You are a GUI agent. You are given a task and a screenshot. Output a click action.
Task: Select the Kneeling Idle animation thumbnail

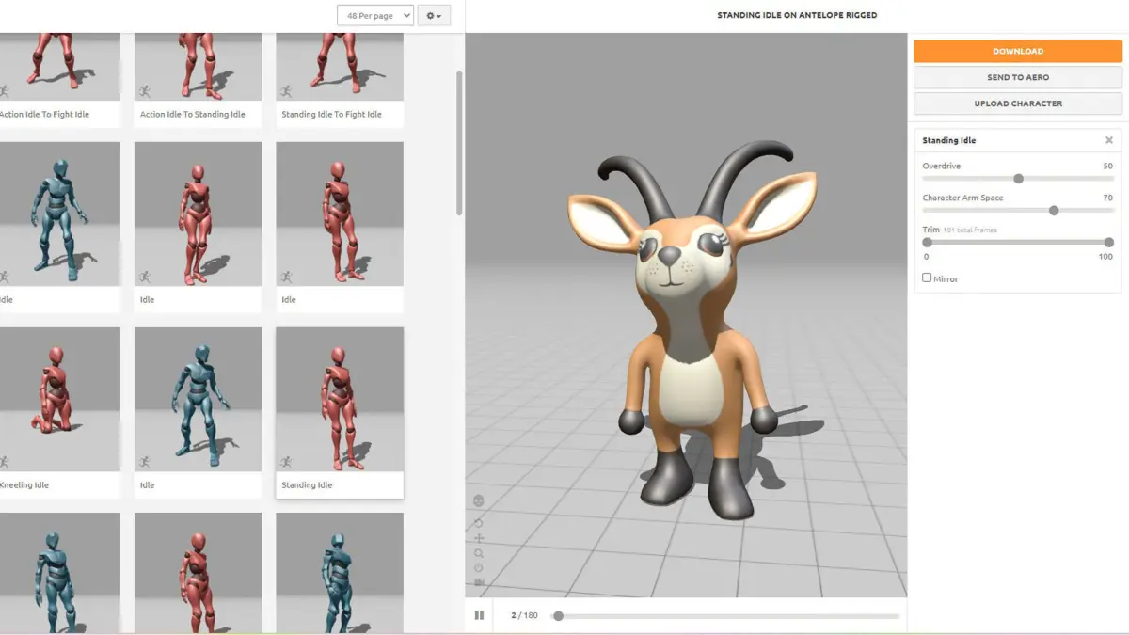[60, 400]
